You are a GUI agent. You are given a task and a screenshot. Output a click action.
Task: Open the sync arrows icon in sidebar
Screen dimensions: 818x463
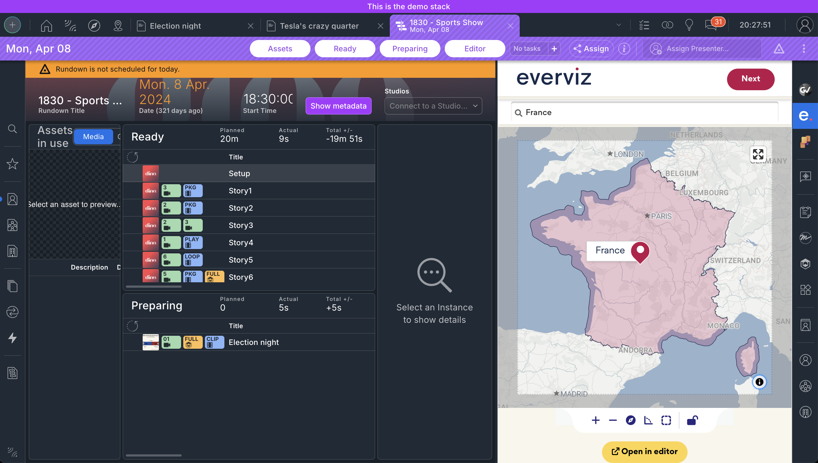pos(12,312)
